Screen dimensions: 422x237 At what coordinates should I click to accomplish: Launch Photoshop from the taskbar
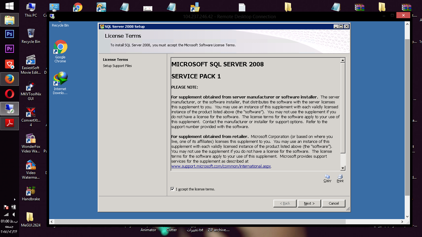[x=10, y=34]
